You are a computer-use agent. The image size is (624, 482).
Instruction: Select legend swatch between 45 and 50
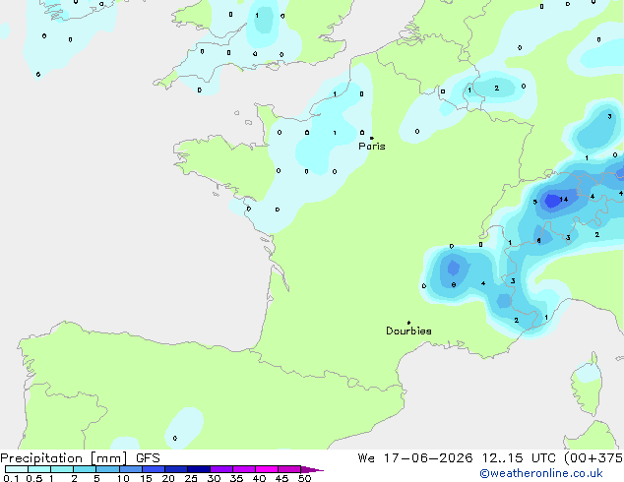[289, 469]
